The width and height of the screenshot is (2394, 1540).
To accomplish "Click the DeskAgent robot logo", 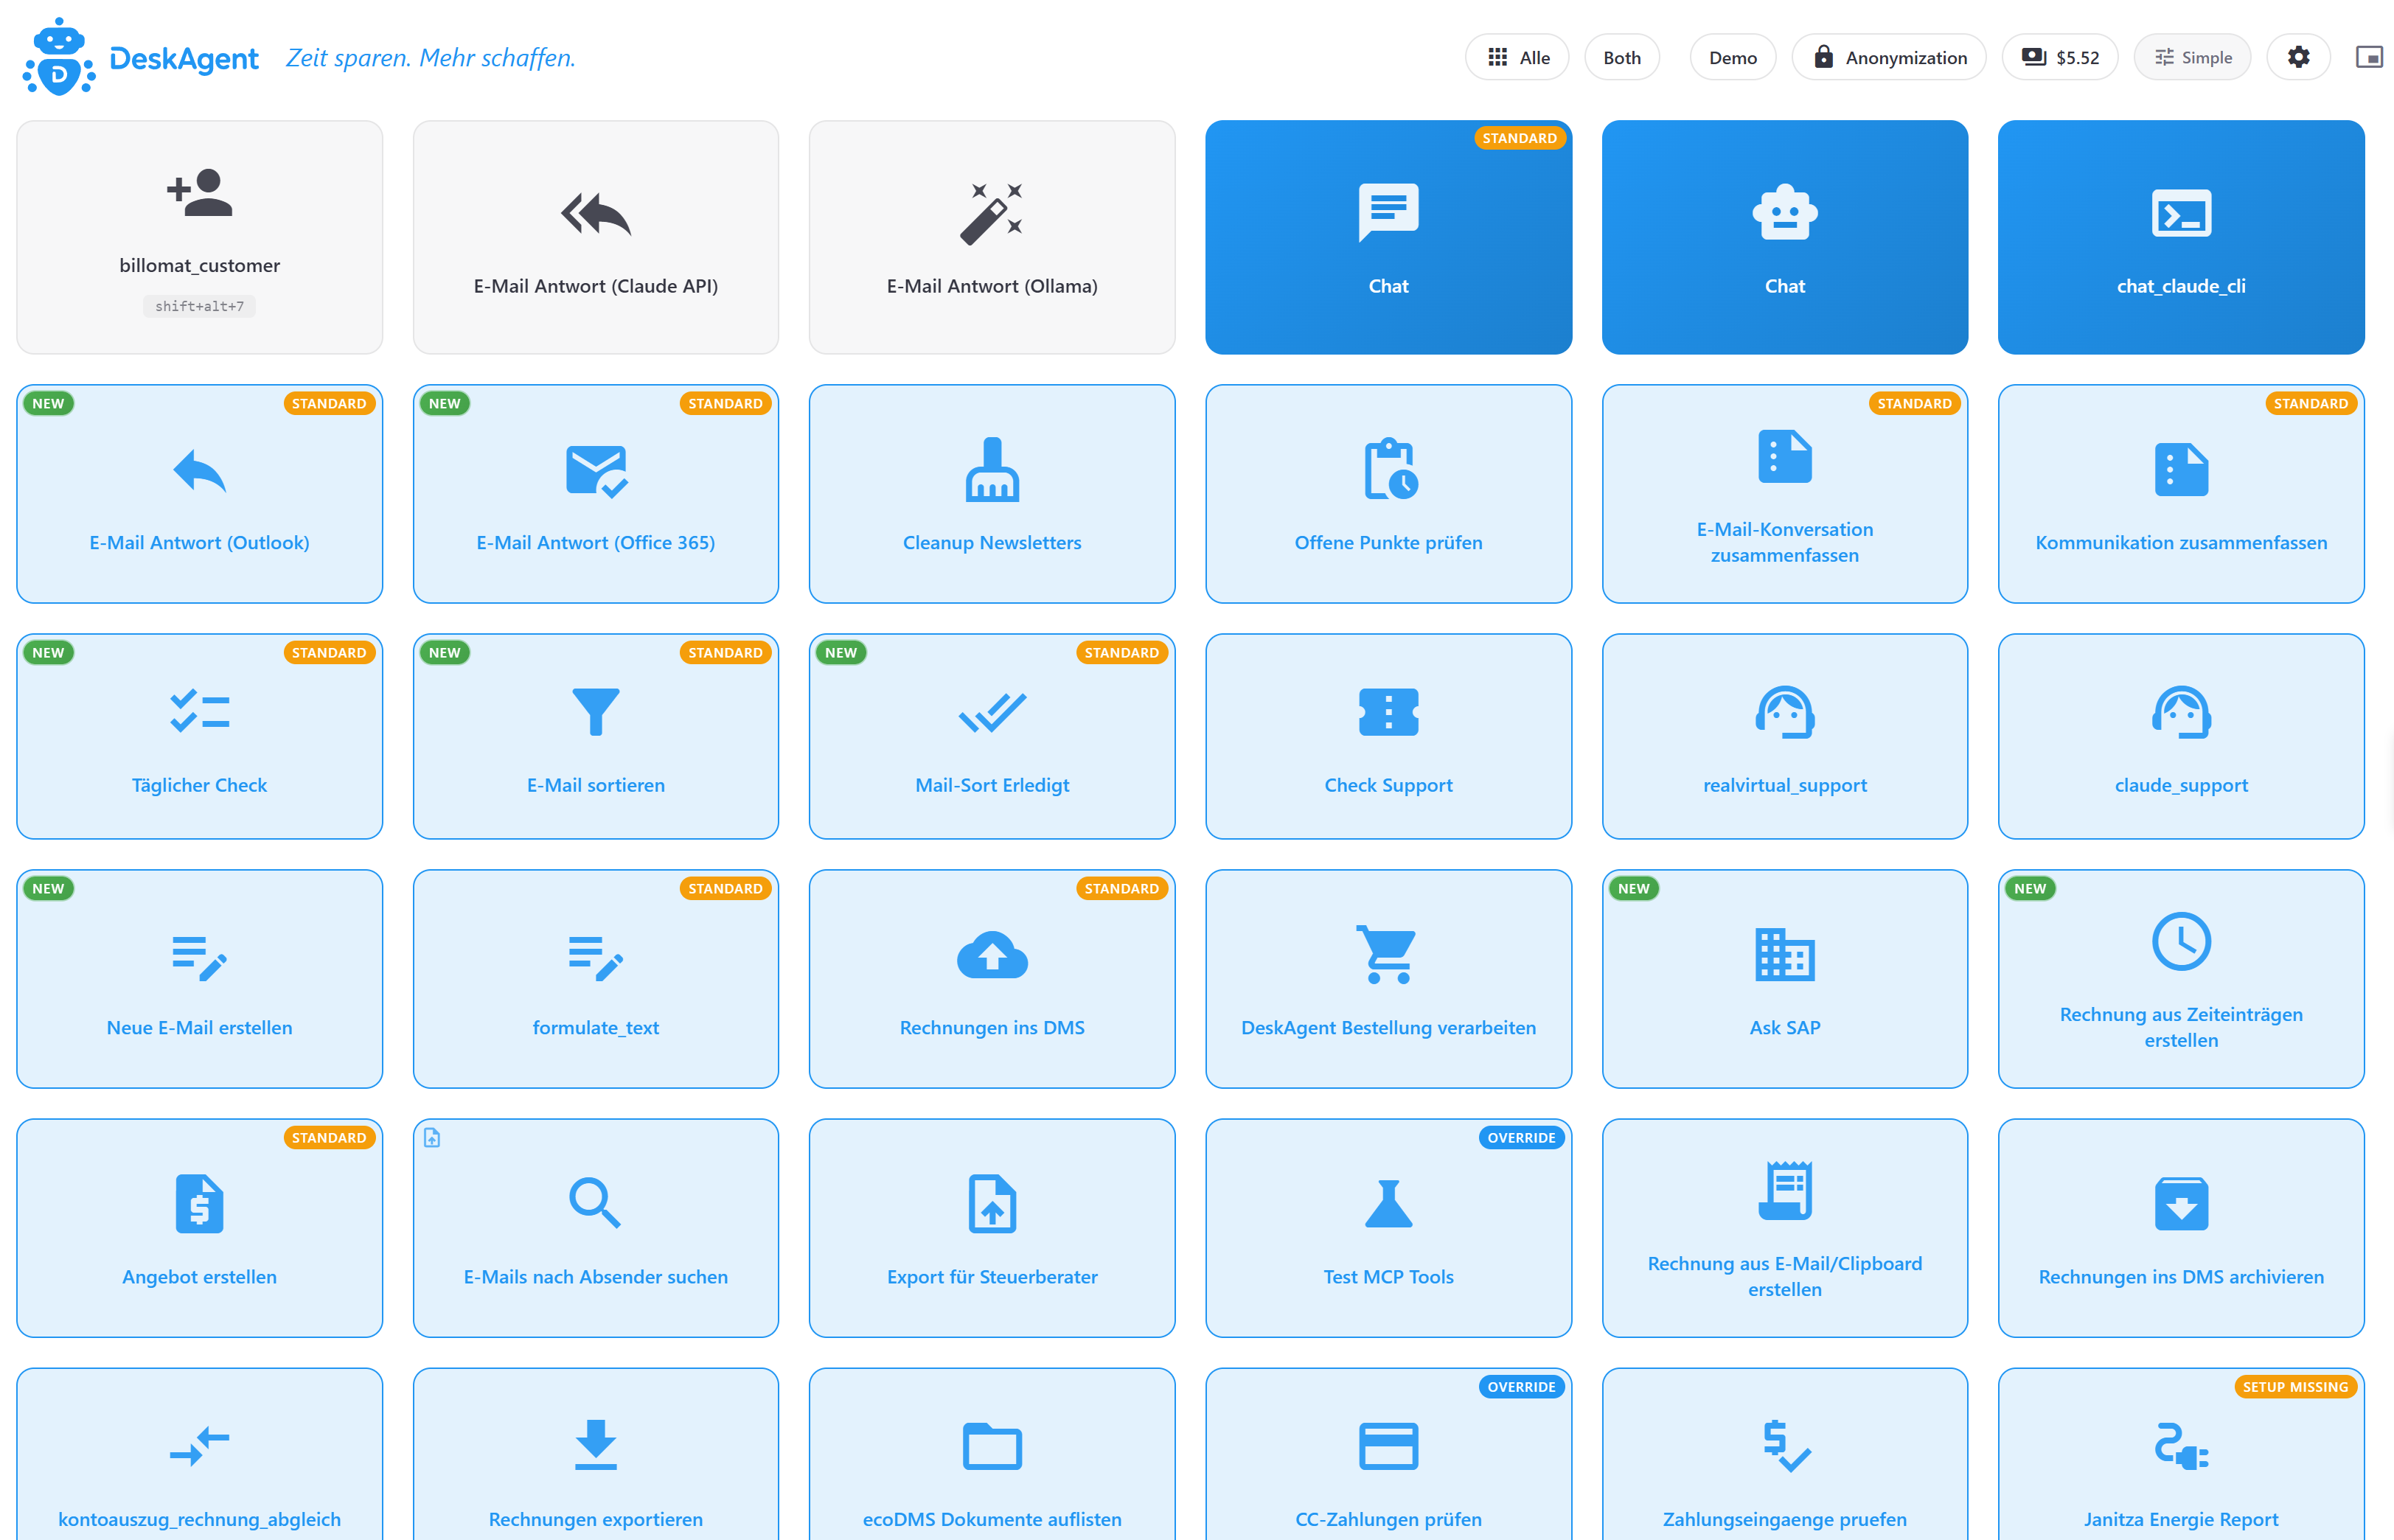I will tap(59, 57).
